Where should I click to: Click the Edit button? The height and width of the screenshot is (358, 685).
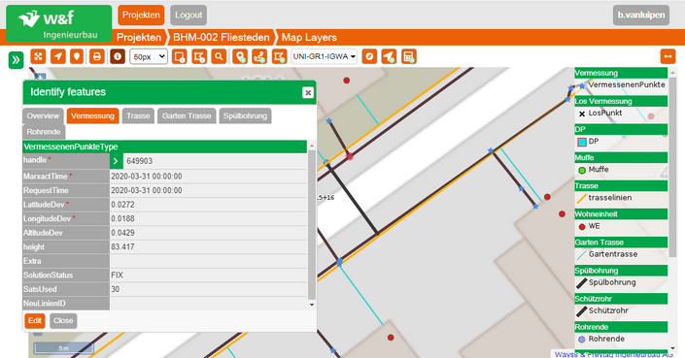pyautogui.click(x=35, y=321)
